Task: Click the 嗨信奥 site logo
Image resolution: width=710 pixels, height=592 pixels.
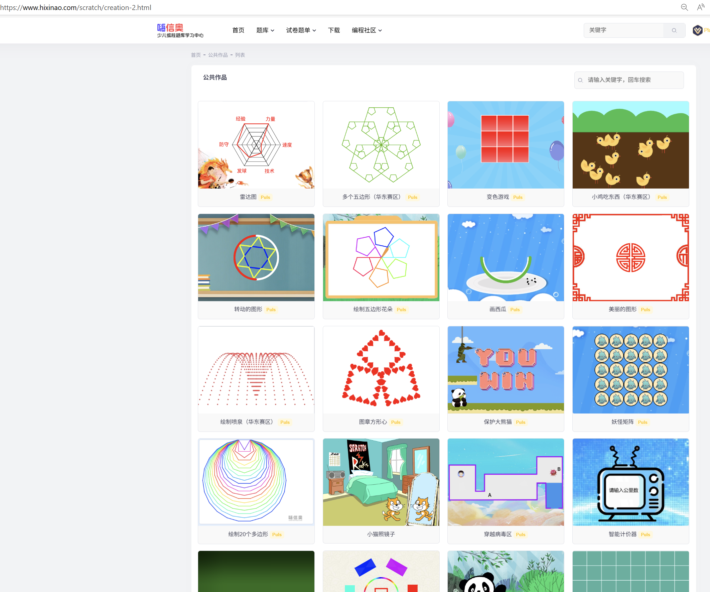Action: [180, 30]
